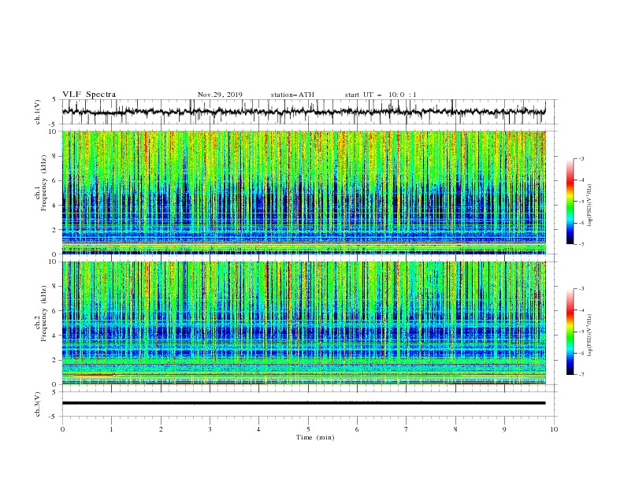The width and height of the screenshot is (624, 482).
Task: Click time axis tick label "0"
Action: (62, 429)
